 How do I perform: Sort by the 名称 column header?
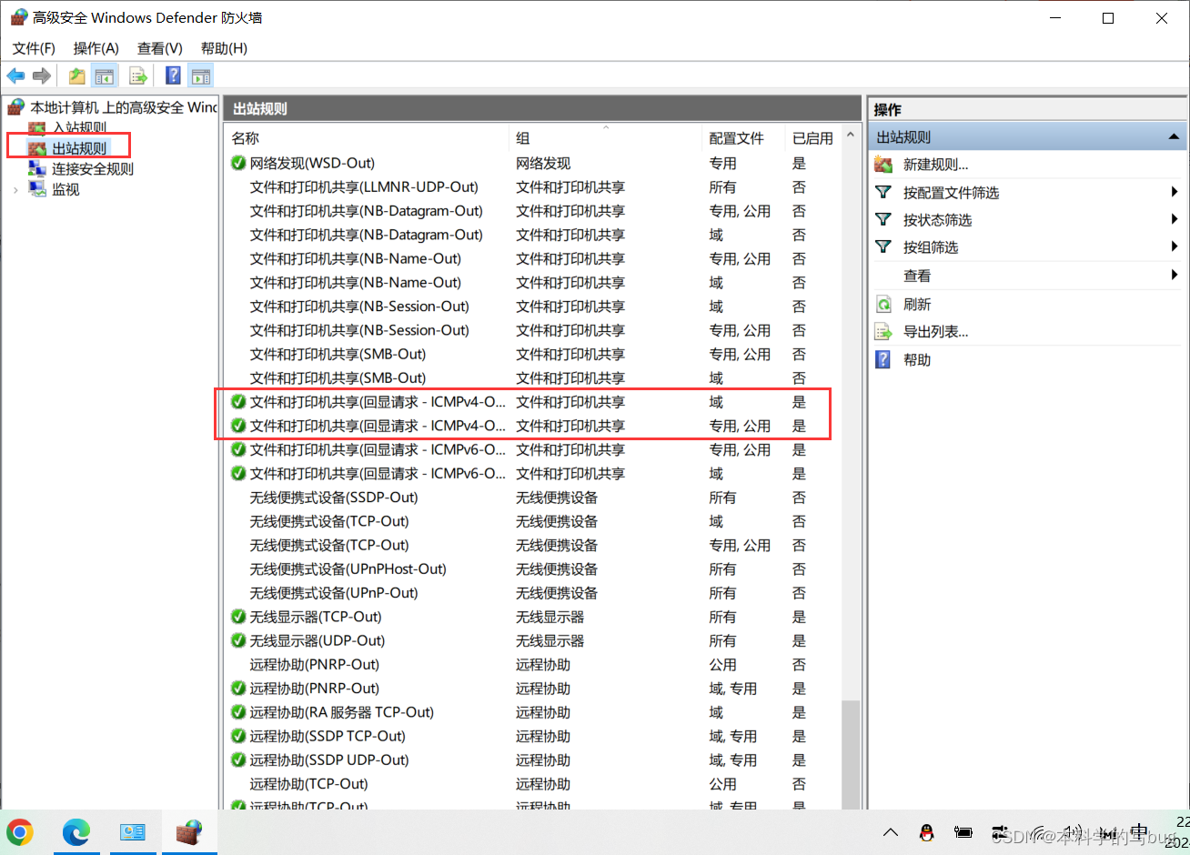(368, 138)
